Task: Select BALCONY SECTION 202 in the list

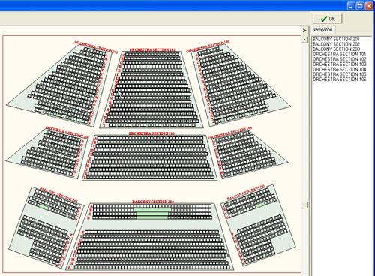Action: (336, 44)
